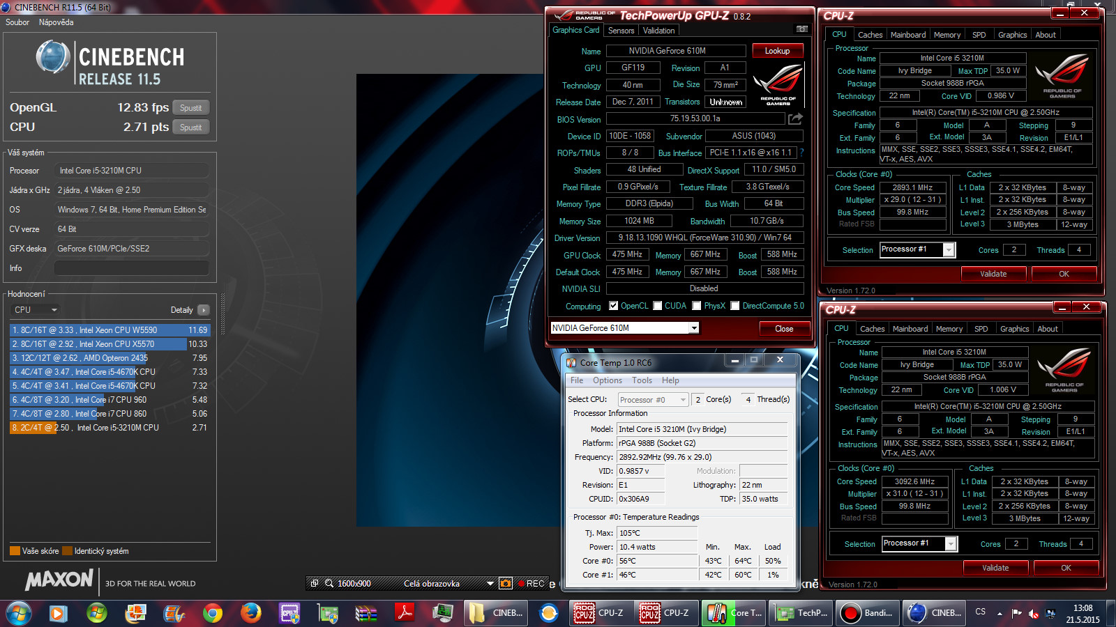The height and width of the screenshot is (627, 1116).
Task: Click the action center flag tray icon
Action: (x=1016, y=613)
